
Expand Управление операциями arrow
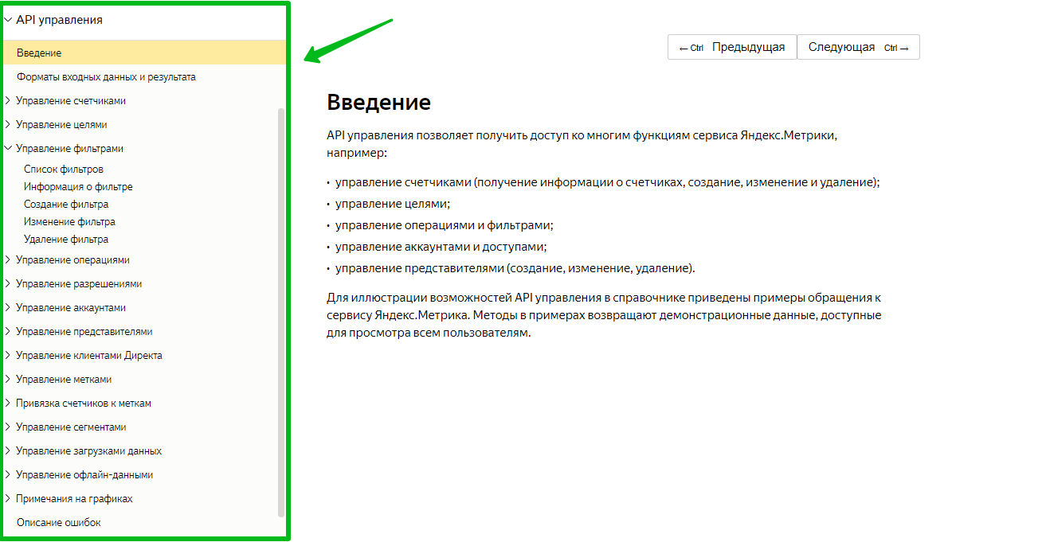pos(8,260)
